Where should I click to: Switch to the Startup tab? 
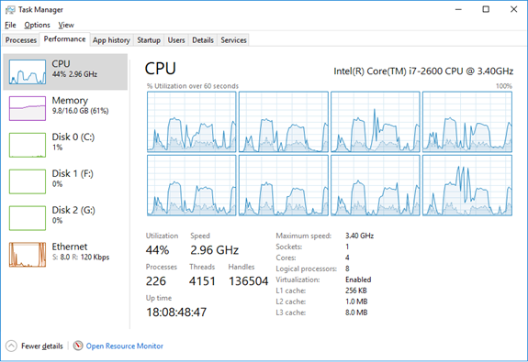point(149,40)
